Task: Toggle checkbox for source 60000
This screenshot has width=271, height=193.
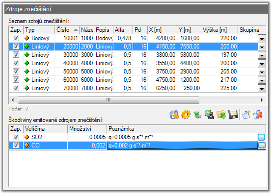Action: coord(16,80)
